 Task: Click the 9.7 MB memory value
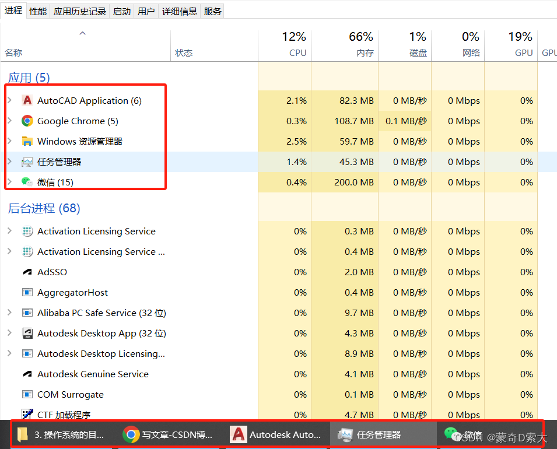[359, 313]
